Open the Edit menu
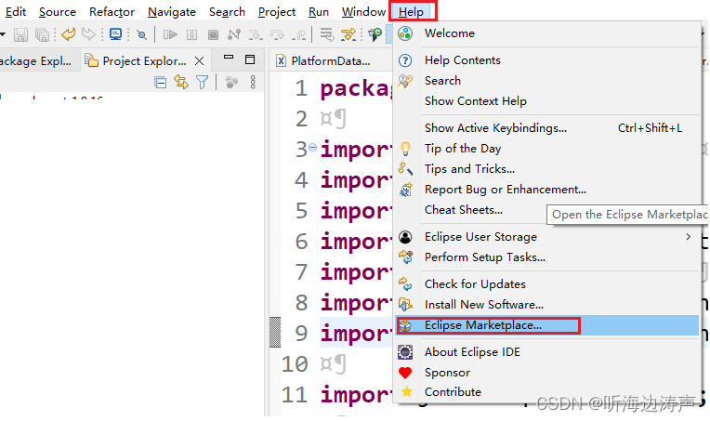This screenshot has width=710, height=421. click(16, 12)
